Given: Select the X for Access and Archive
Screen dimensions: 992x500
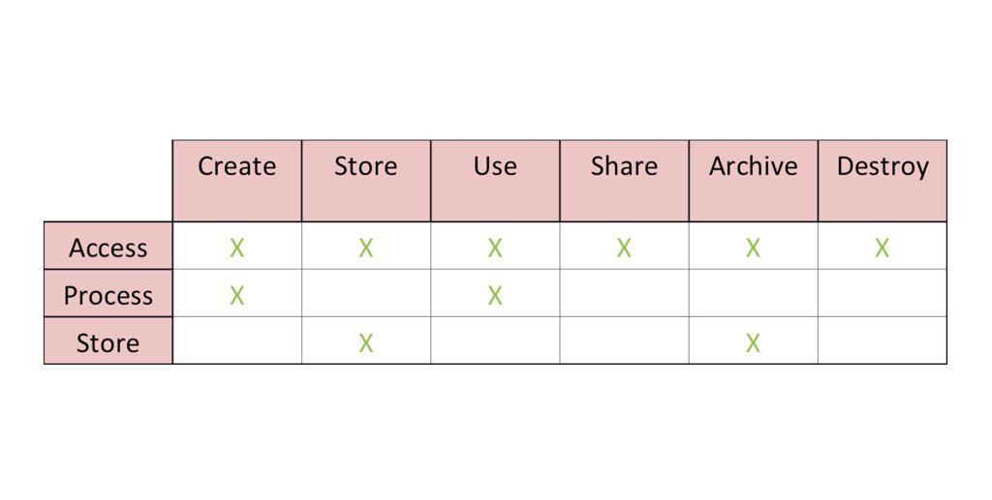Looking at the screenshot, I should point(753,249).
